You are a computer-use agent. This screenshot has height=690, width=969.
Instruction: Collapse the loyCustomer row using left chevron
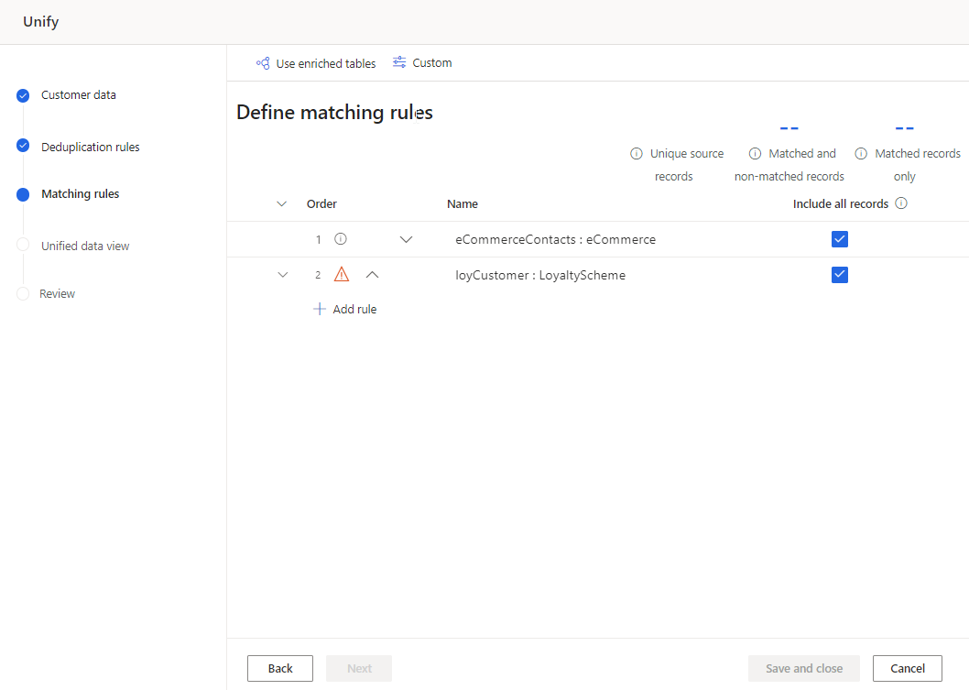coord(283,274)
